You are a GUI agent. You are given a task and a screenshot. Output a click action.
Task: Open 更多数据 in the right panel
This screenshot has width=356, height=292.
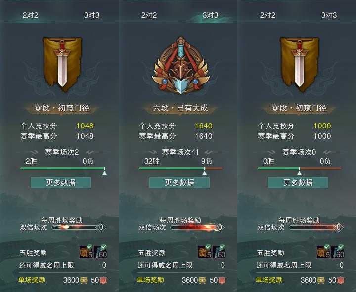point(298,183)
